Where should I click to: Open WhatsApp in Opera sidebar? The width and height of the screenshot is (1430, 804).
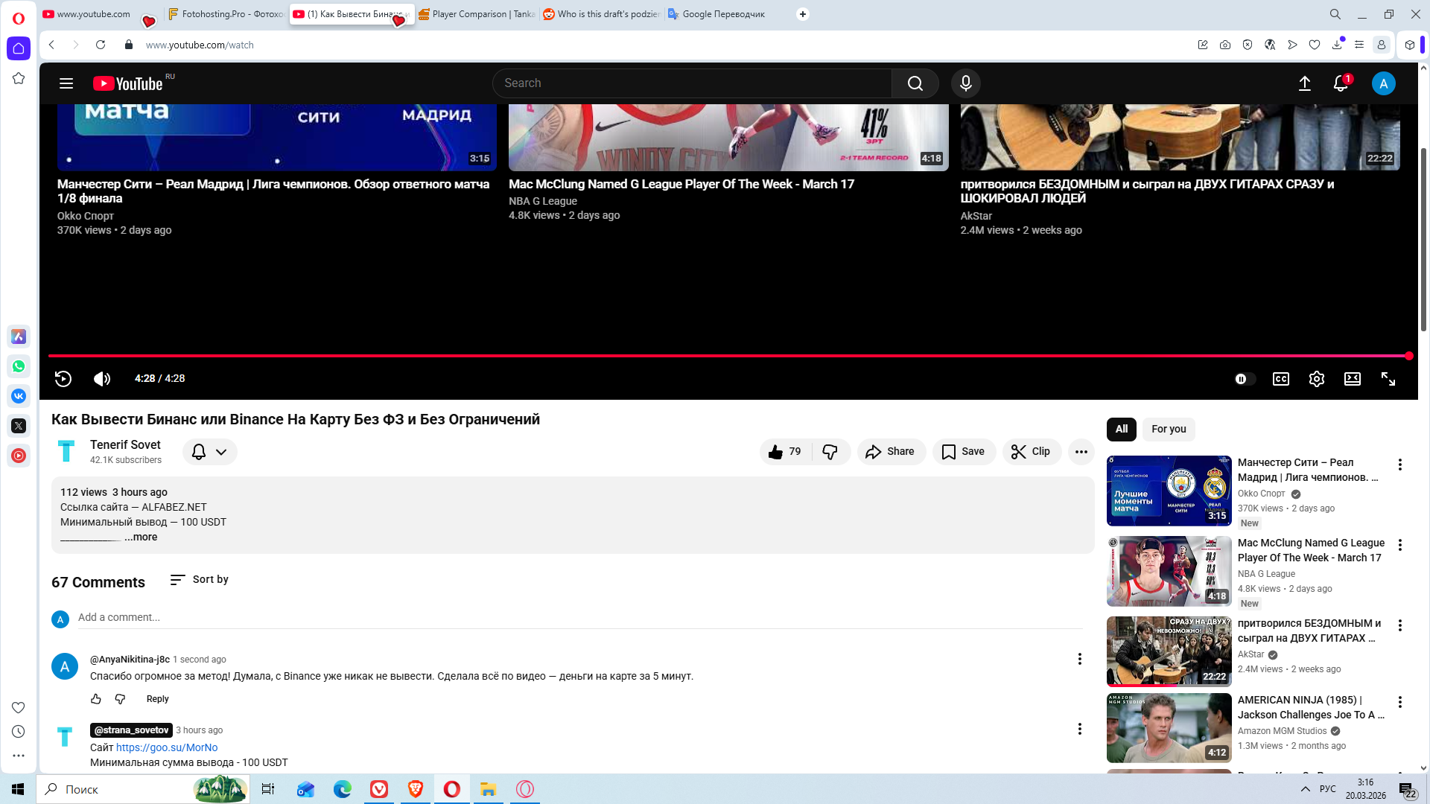19,366
